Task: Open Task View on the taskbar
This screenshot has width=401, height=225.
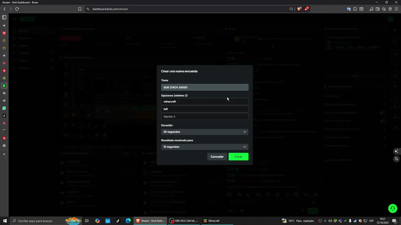Action: pos(87,221)
